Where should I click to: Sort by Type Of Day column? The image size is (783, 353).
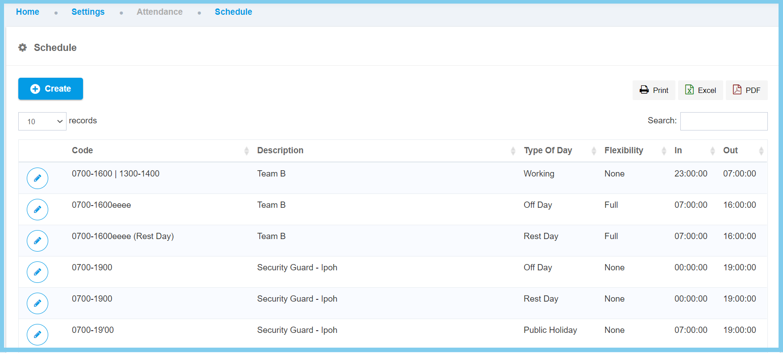tap(548, 151)
